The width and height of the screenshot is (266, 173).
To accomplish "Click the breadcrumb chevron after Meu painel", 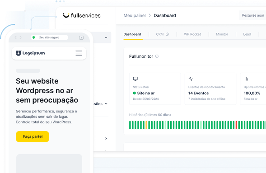I will coord(149,15).
